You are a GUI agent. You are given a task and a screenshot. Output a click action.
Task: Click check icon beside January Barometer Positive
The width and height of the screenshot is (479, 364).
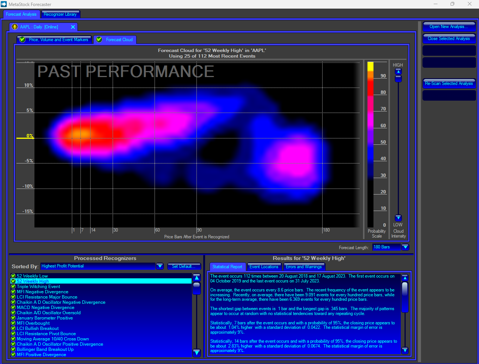click(13, 318)
